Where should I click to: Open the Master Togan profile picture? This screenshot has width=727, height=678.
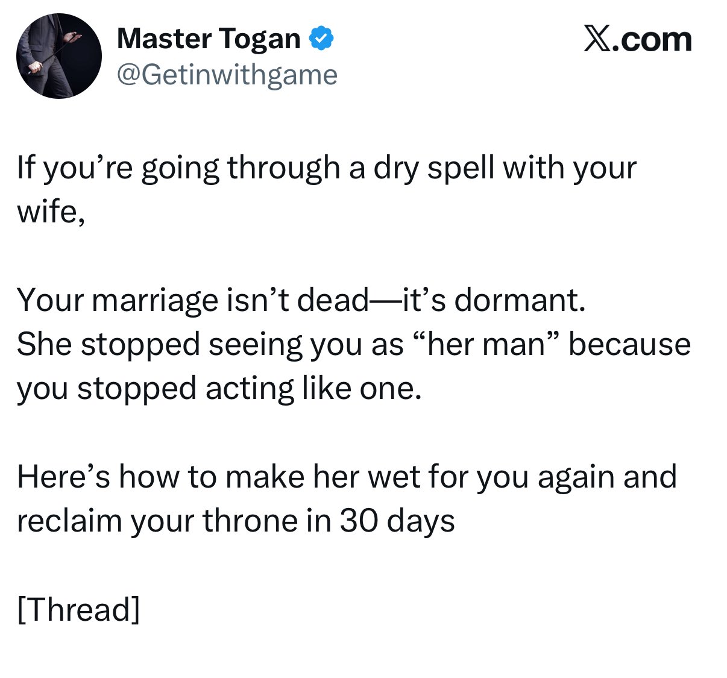pyautogui.click(x=58, y=56)
